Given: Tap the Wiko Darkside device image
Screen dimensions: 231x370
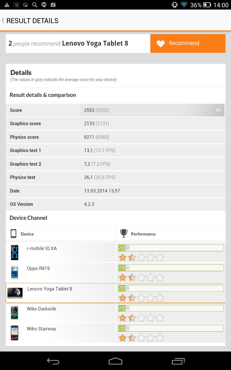Looking at the screenshot, I should [14, 313].
